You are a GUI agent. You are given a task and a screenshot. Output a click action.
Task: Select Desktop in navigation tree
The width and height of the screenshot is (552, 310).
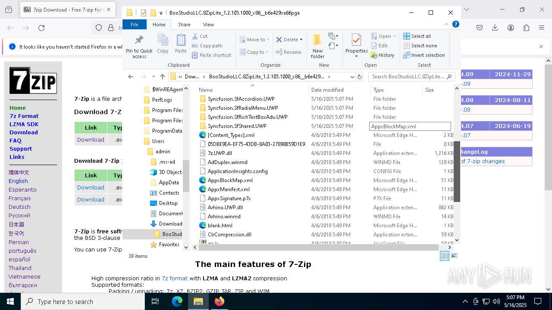[168, 203]
